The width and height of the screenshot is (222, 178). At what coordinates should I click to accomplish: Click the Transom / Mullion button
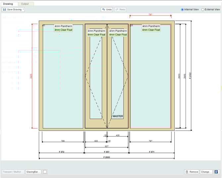point(13,172)
